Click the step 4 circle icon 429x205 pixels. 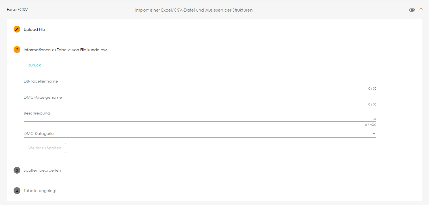click(17, 191)
